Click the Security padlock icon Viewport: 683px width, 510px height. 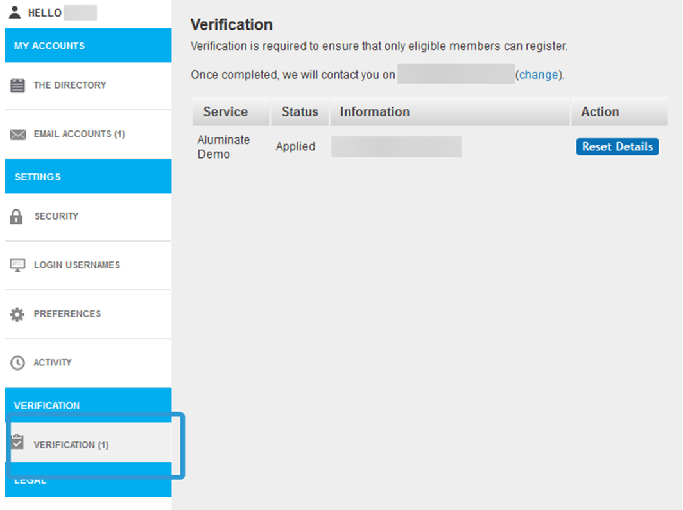pyautogui.click(x=17, y=216)
